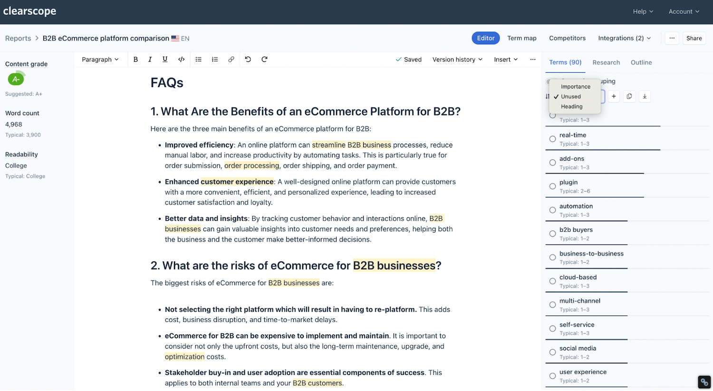Open the Version history dropdown
Screen dimensions: 713x391
click(x=457, y=59)
